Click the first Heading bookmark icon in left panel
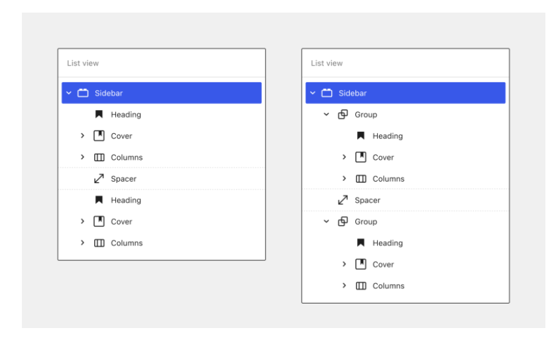The image size is (556, 338). click(x=99, y=115)
